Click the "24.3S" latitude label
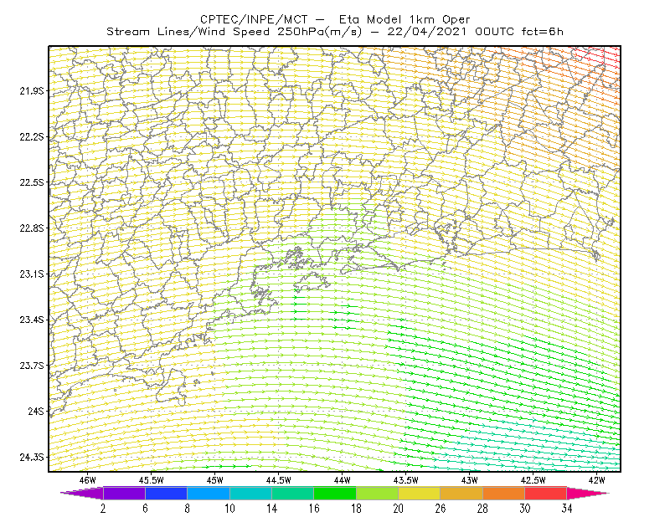The width and height of the screenshot is (670, 517). click(32, 458)
